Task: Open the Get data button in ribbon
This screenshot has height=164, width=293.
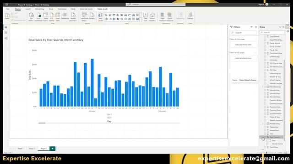Action: [x=31, y=17]
